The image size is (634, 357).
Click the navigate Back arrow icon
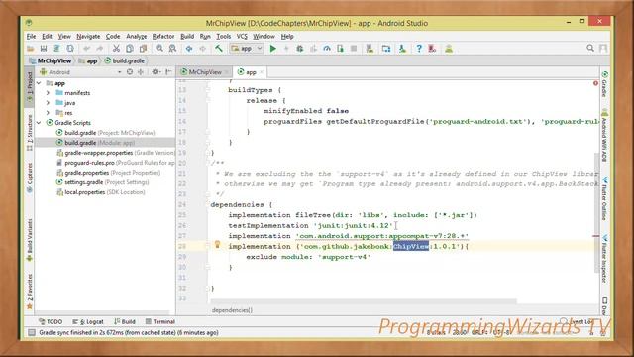point(189,49)
